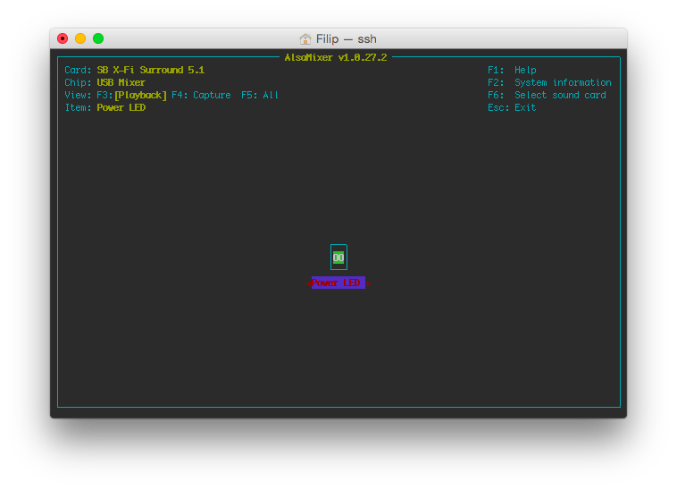Image resolution: width=677 pixels, height=490 pixels.
Task: Switch to the F5 All view
Action: click(x=260, y=95)
